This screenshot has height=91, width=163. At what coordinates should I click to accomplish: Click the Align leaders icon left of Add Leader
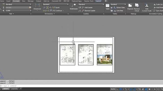pyautogui.click(x=80, y=8)
